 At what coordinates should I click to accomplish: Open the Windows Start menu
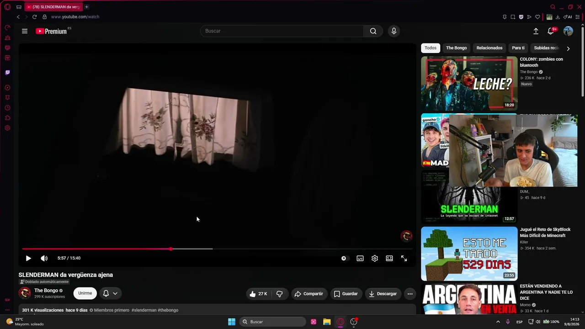click(x=232, y=322)
